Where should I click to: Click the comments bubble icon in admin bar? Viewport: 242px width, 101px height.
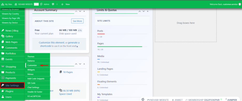click(x=53, y=4)
